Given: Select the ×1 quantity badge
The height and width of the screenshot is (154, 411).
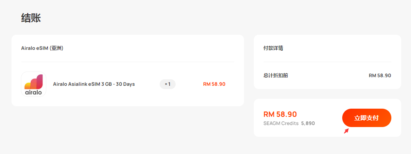Looking at the screenshot, I should click(x=167, y=84).
